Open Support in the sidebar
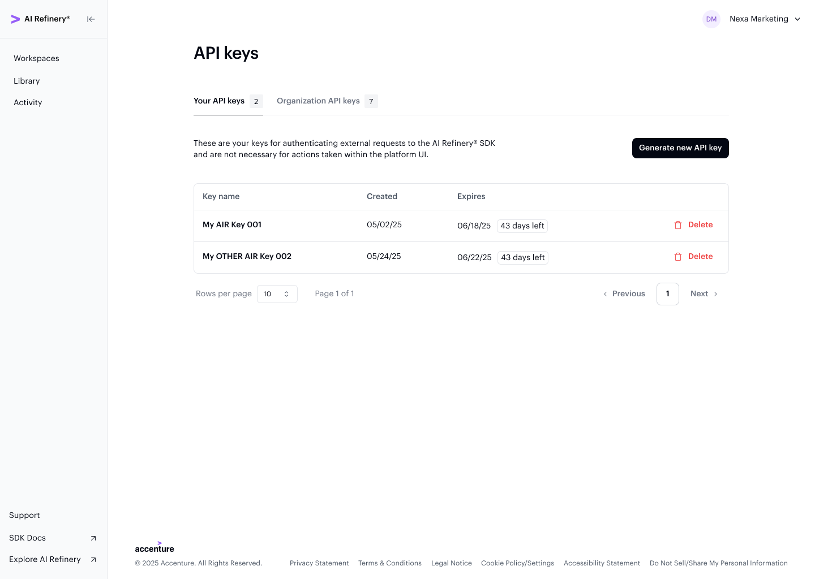This screenshot has height=579, width=815. (24, 515)
